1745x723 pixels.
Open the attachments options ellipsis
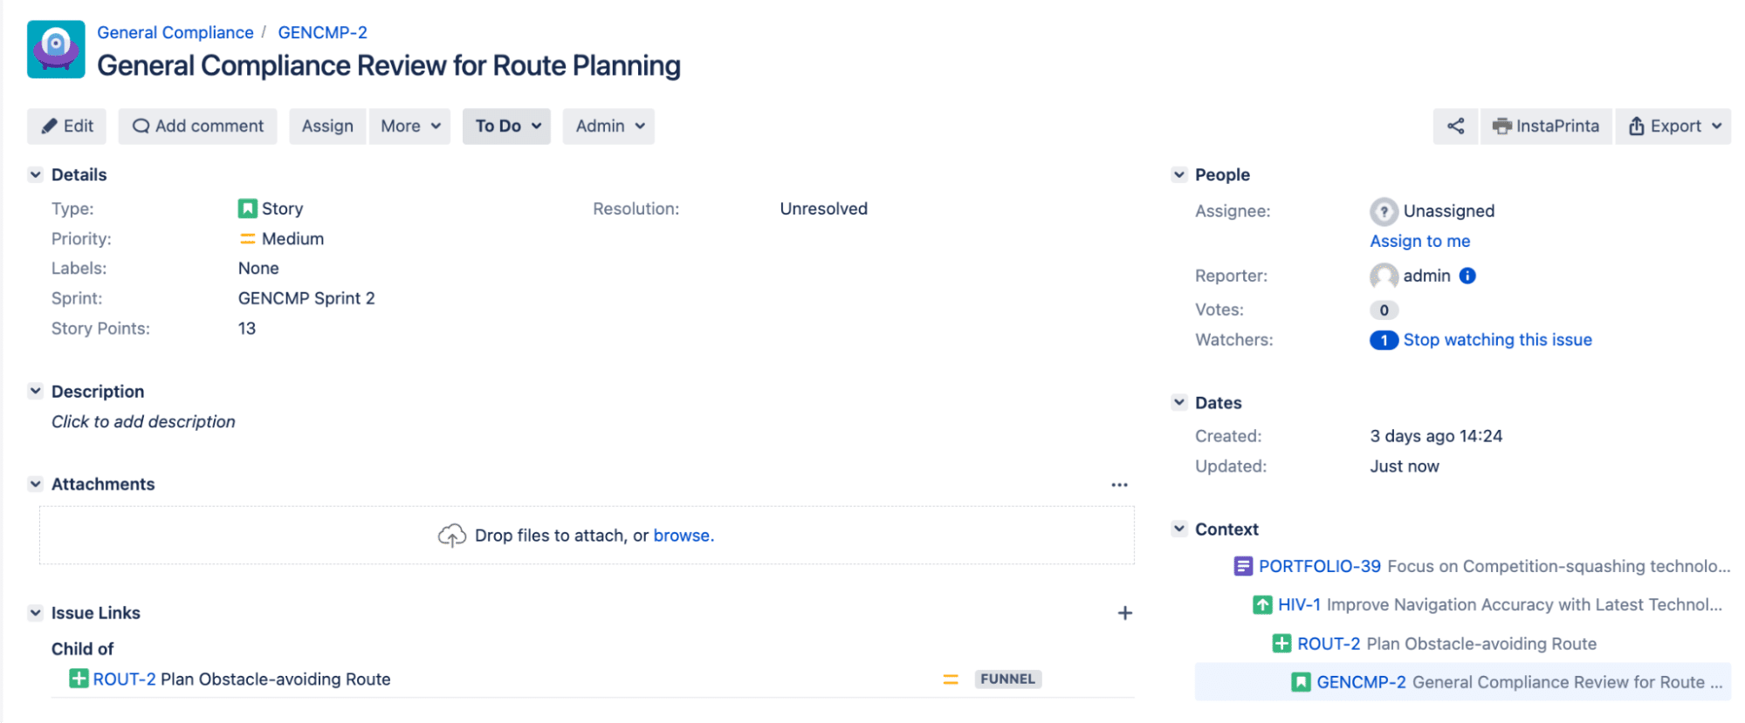pyautogui.click(x=1119, y=485)
